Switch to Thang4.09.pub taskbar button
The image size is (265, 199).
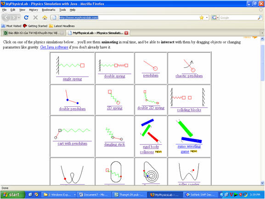(x=130, y=195)
